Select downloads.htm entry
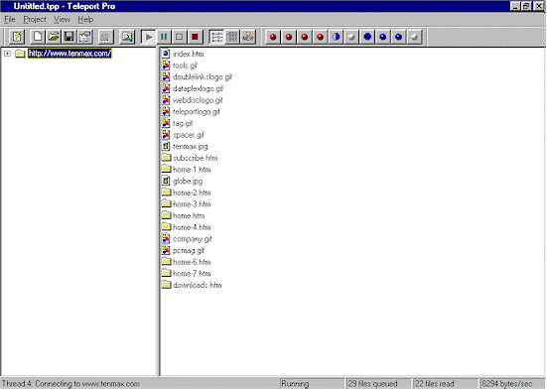547x389 pixels. point(198,286)
